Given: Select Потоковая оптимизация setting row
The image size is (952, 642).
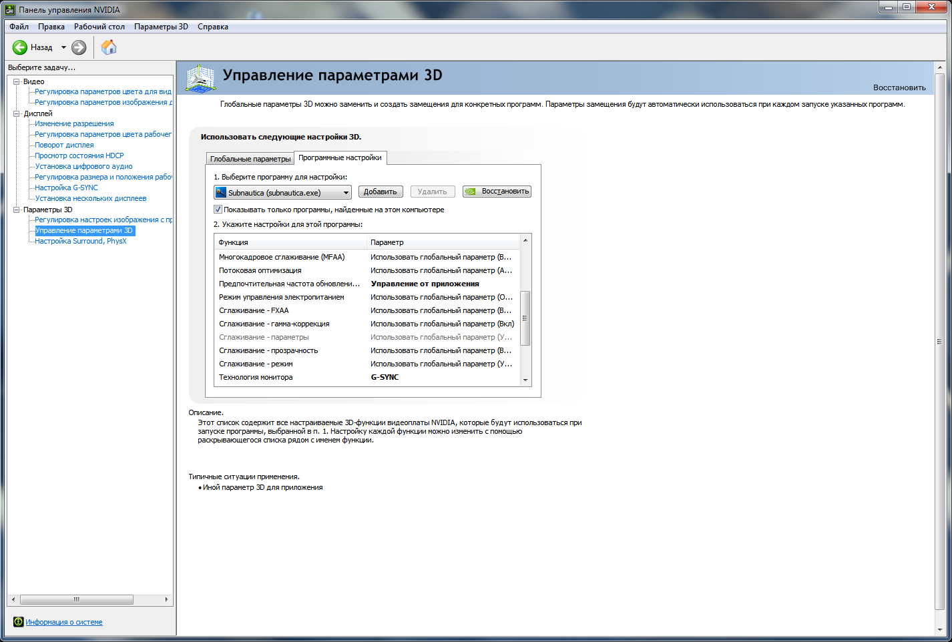Looking at the screenshot, I should 367,270.
